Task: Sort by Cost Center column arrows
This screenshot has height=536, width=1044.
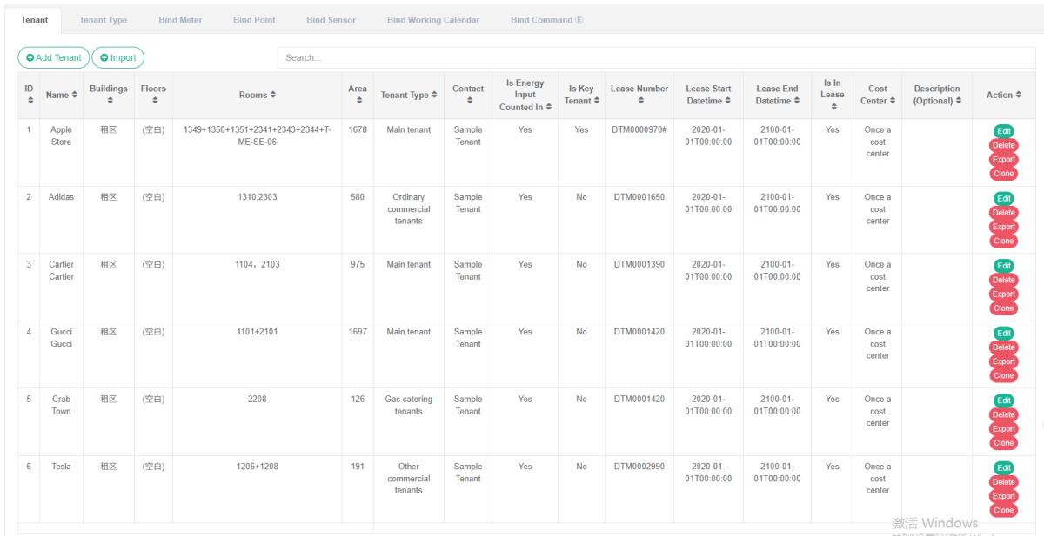Action: click(884, 102)
